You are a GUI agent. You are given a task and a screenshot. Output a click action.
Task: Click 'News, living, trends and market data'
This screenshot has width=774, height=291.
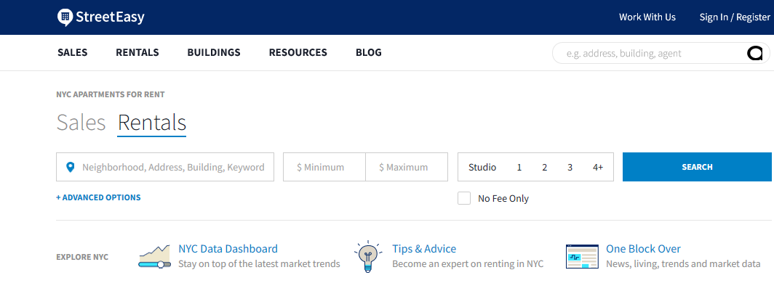pyautogui.click(x=683, y=264)
